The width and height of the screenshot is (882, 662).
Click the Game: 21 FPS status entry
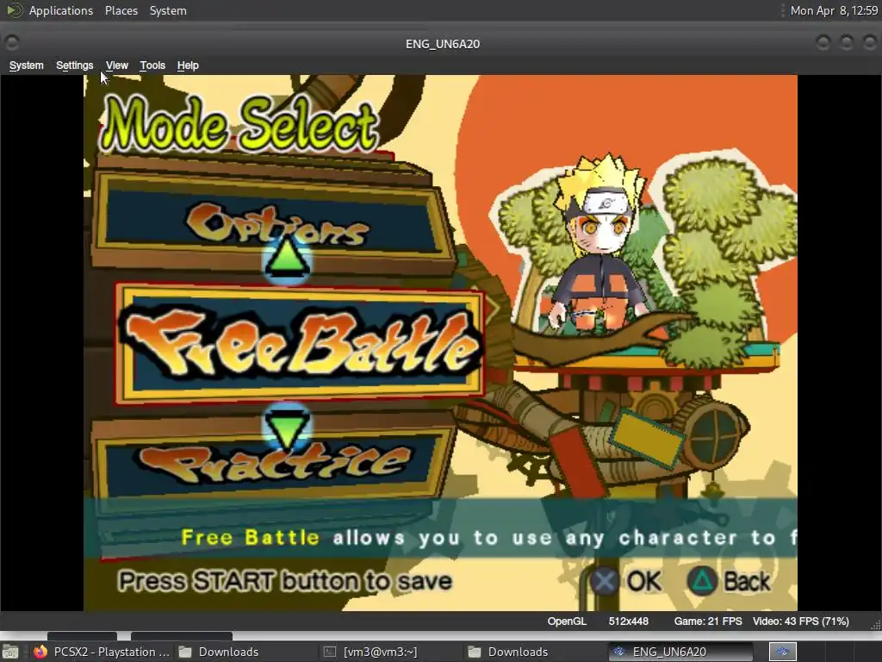708,621
